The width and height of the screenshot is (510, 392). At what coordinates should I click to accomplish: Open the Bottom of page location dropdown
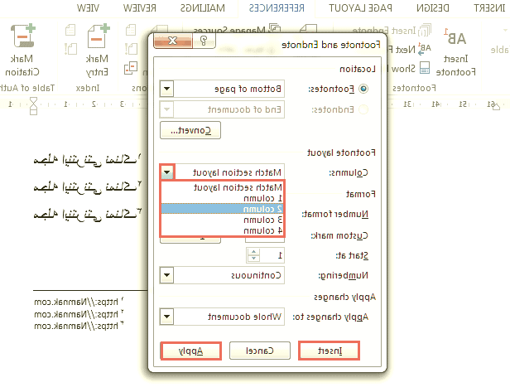coord(167,89)
